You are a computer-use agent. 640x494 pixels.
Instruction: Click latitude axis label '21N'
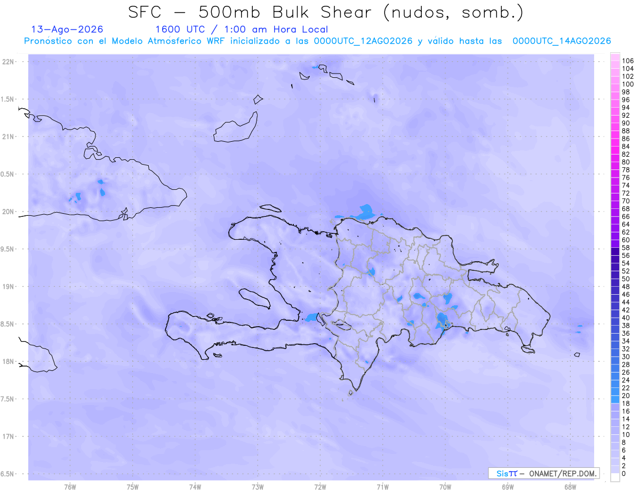click(x=9, y=136)
